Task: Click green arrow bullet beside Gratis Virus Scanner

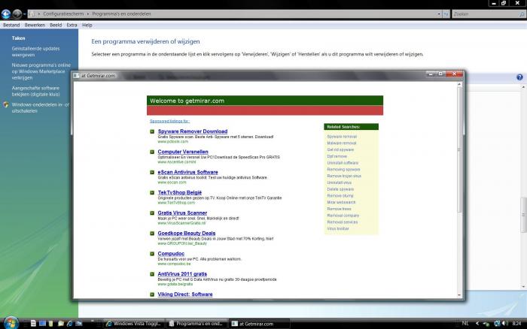Action: pyautogui.click(x=152, y=213)
